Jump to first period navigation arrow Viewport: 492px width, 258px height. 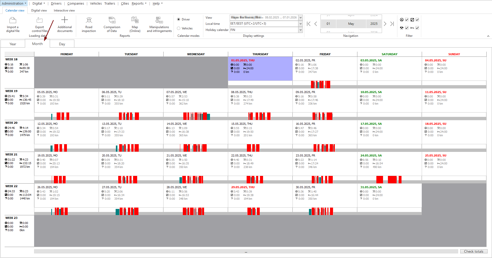coord(309,24)
